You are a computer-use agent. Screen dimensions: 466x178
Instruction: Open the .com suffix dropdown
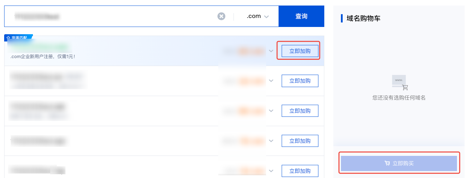[x=257, y=16]
